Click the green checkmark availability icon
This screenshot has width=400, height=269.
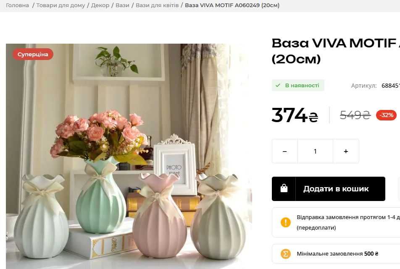point(278,85)
